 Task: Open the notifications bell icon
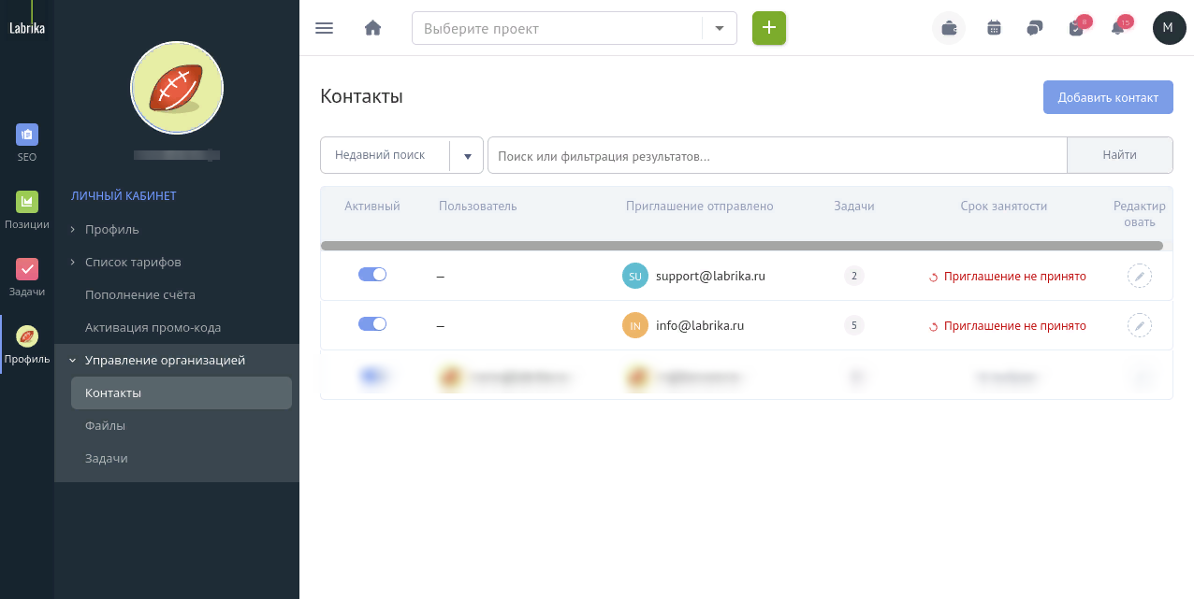pos(1117,28)
